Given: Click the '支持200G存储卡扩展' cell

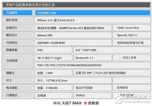Looking at the screenshot, I should (132, 43).
